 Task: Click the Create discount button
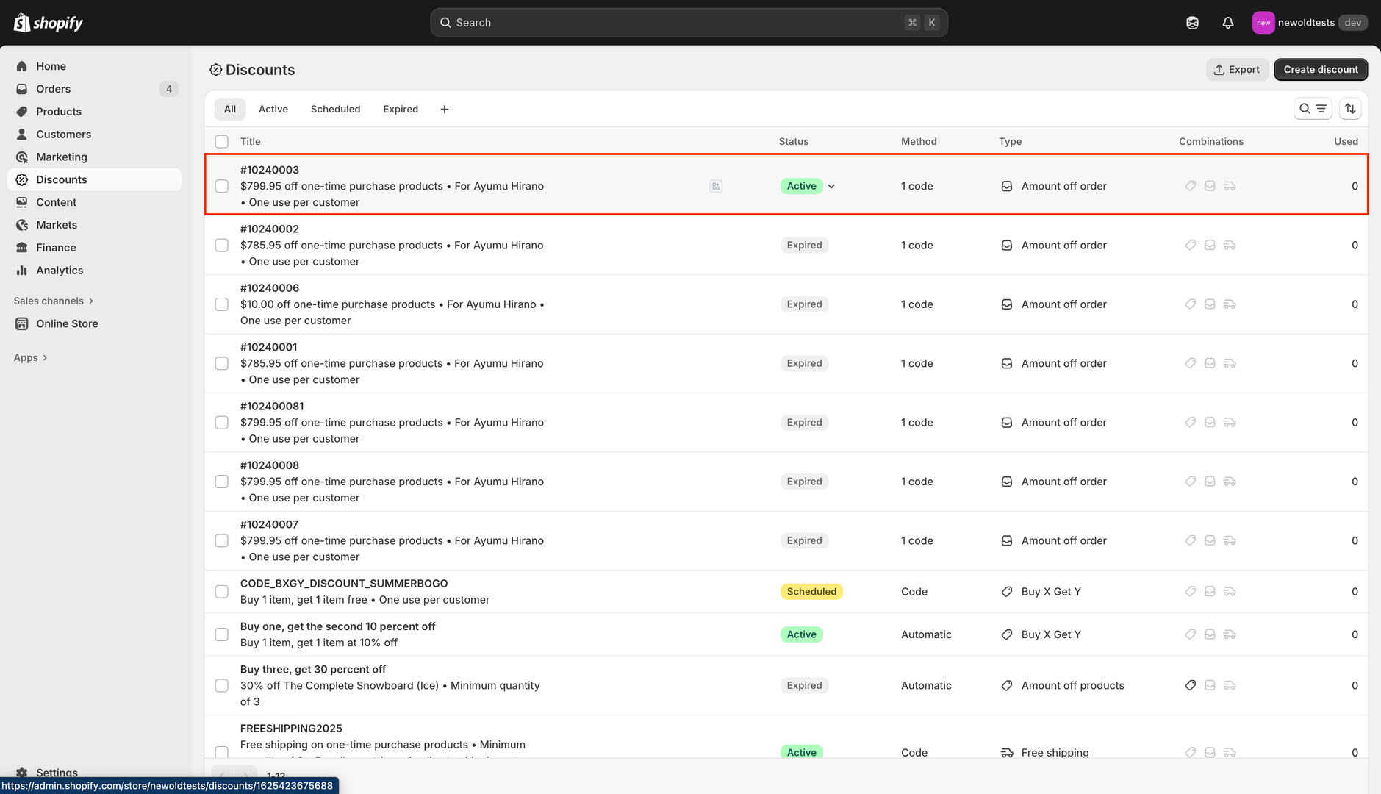[x=1320, y=70]
